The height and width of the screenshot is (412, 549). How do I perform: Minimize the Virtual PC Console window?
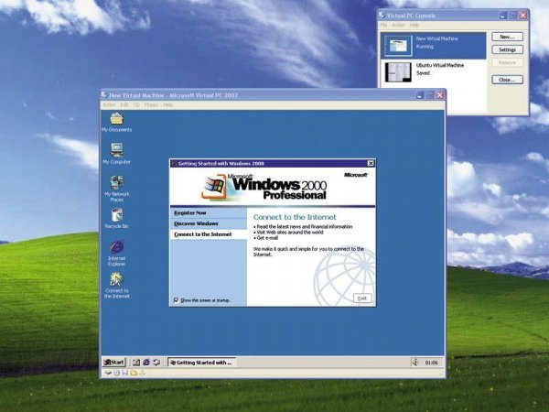click(x=503, y=16)
